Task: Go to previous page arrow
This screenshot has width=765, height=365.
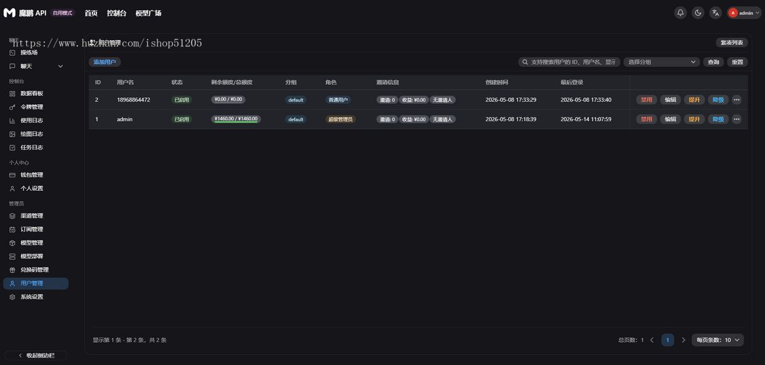Action: (x=652, y=340)
